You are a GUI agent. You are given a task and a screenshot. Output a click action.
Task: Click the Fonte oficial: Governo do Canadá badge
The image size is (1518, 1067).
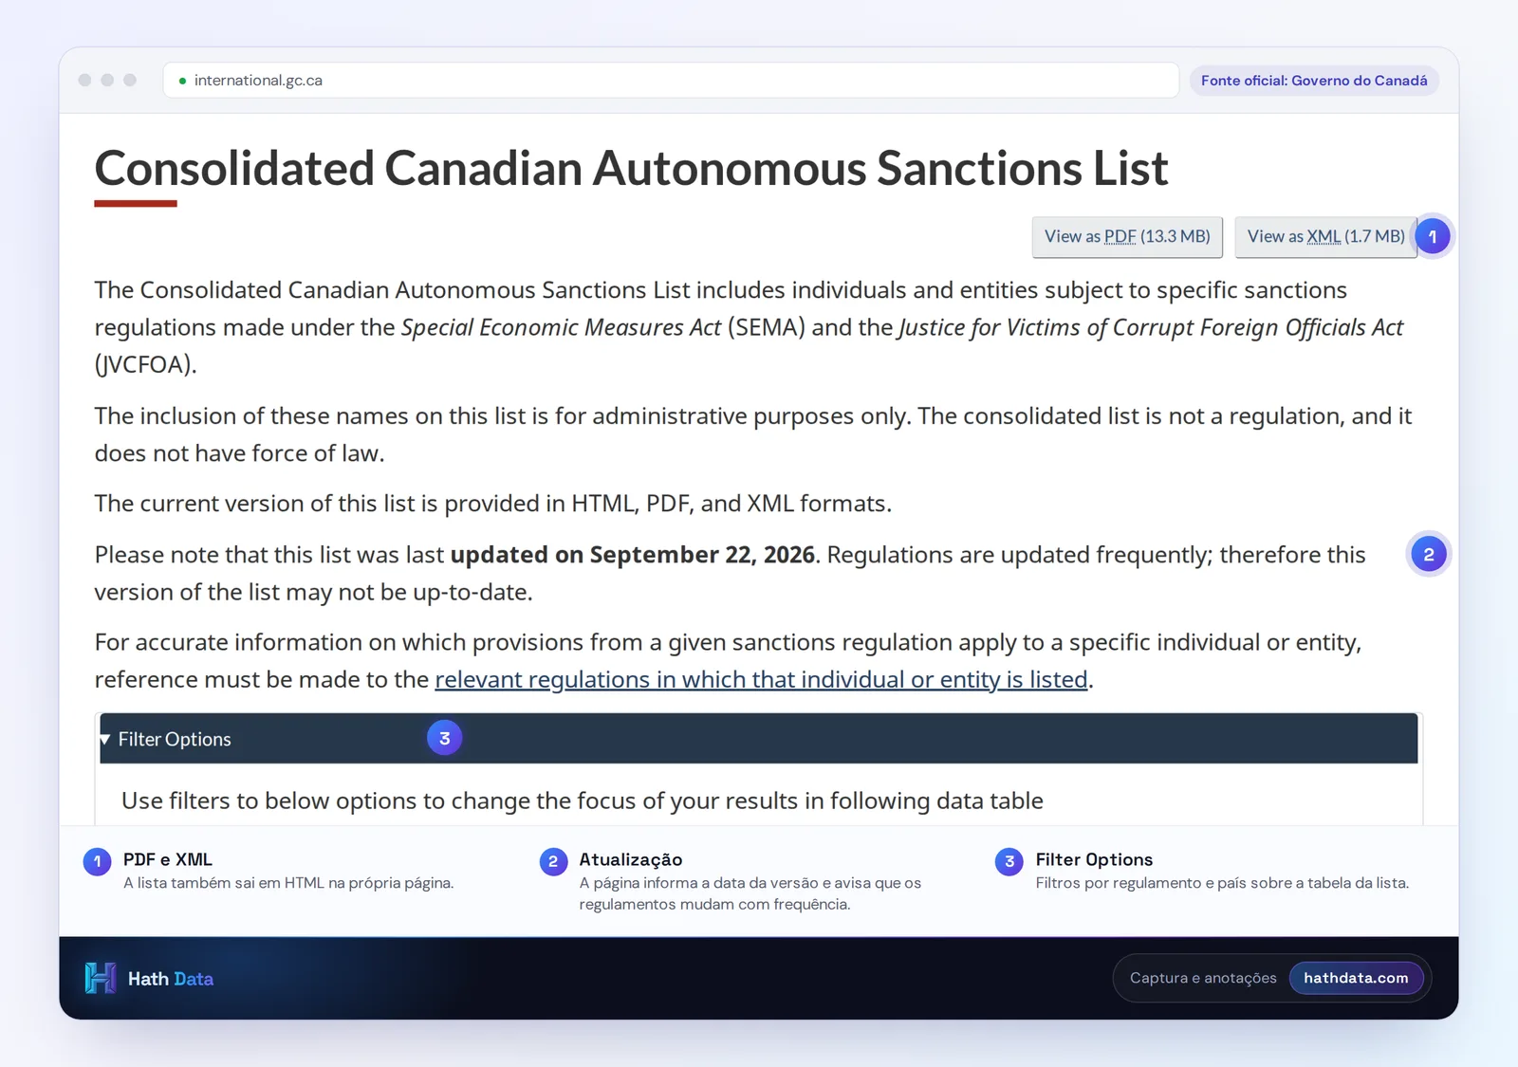1314,81
